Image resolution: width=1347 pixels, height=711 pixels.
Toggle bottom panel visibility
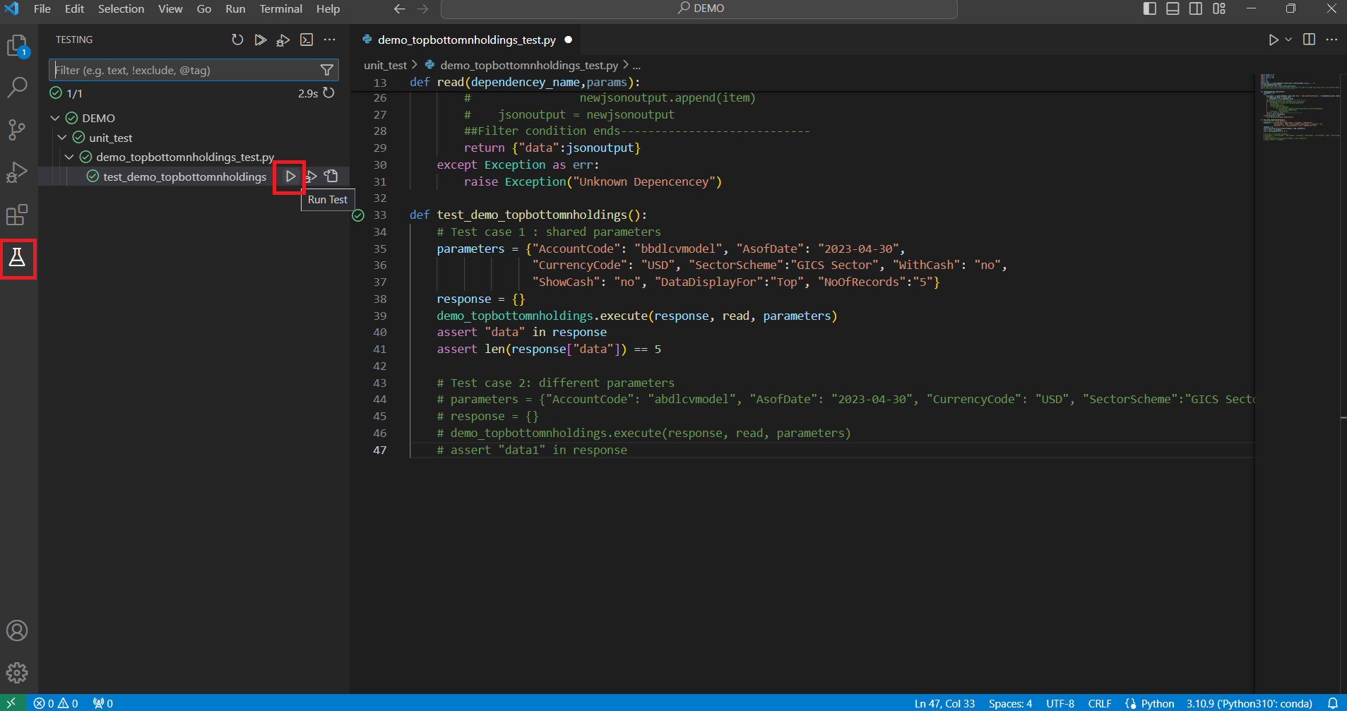(1173, 8)
